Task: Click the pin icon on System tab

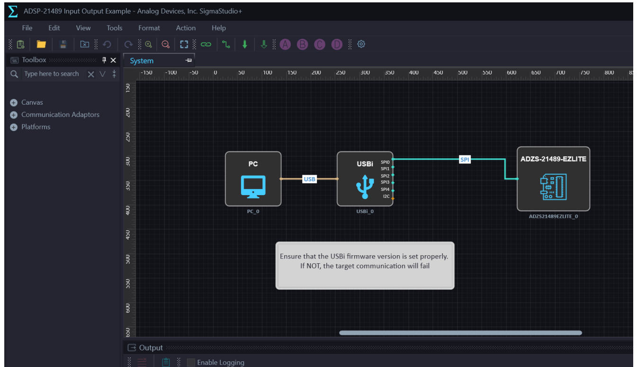Action: [x=188, y=61]
